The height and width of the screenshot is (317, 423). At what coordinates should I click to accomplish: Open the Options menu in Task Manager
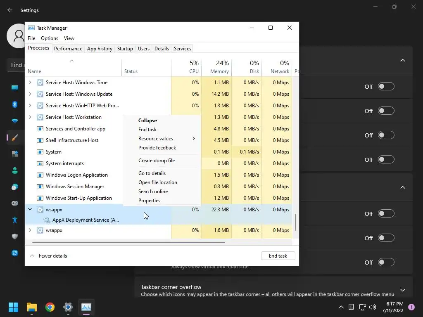tap(50, 38)
